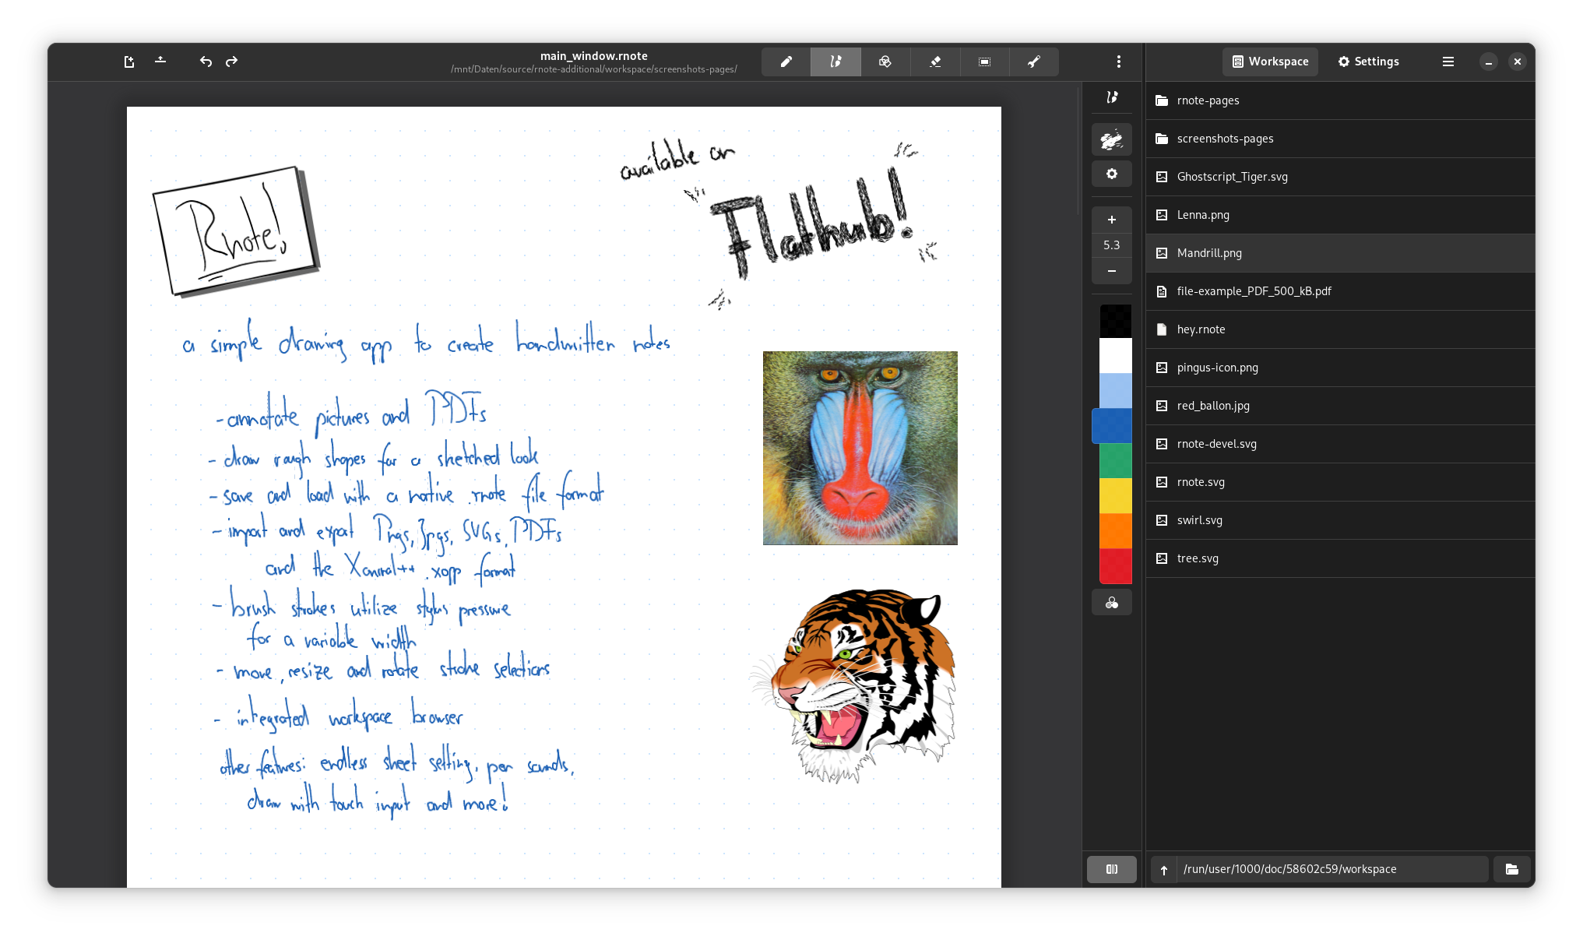The image size is (1583, 940).
Task: Click the redo arrow
Action: click(x=231, y=62)
